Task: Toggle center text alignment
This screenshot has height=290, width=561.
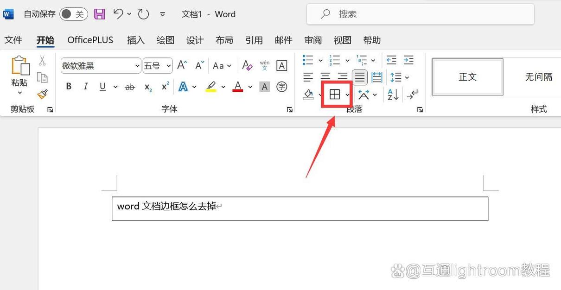Action: coord(326,77)
